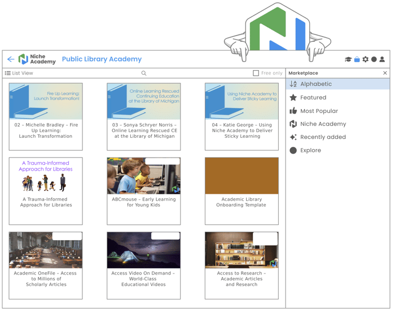This screenshot has width=395, height=313.
Task: Click 'Access to Research' card title
Action: pyautogui.click(x=242, y=279)
